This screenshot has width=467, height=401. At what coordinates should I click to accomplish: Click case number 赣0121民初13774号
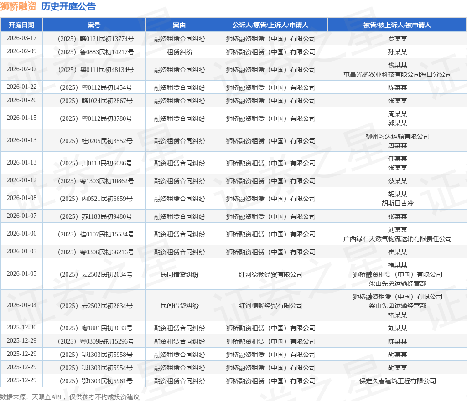pyautogui.click(x=96, y=39)
